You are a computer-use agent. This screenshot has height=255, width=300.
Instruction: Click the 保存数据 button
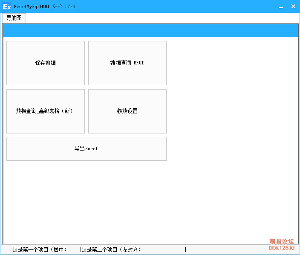[x=46, y=63]
